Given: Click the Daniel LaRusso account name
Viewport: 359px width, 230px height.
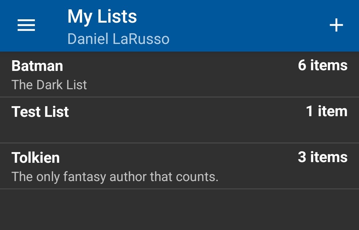Looking at the screenshot, I should pos(119,39).
